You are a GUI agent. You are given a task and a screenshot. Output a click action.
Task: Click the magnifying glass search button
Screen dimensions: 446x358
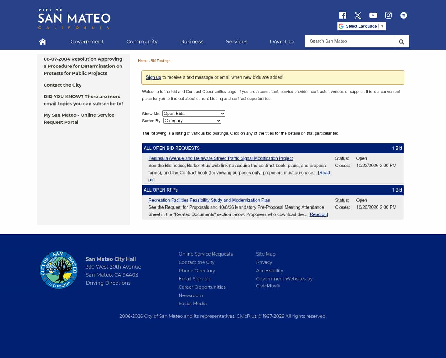tap(402, 41)
